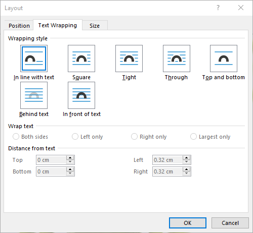Decrease the Bottom distance spinner
The image size is (253, 233).
coord(70,173)
